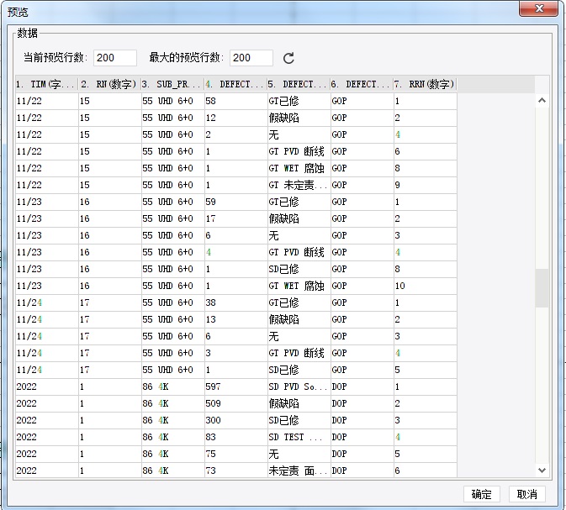Click the cell SD PVD So...
Viewport: 566px width, 510px height.
(299, 386)
